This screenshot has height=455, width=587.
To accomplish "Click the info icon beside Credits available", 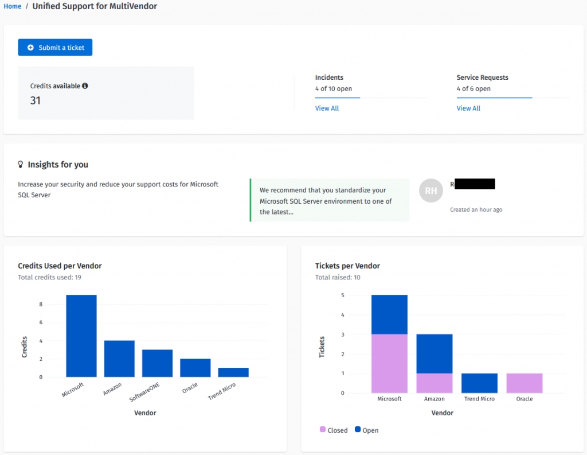I will pos(85,86).
